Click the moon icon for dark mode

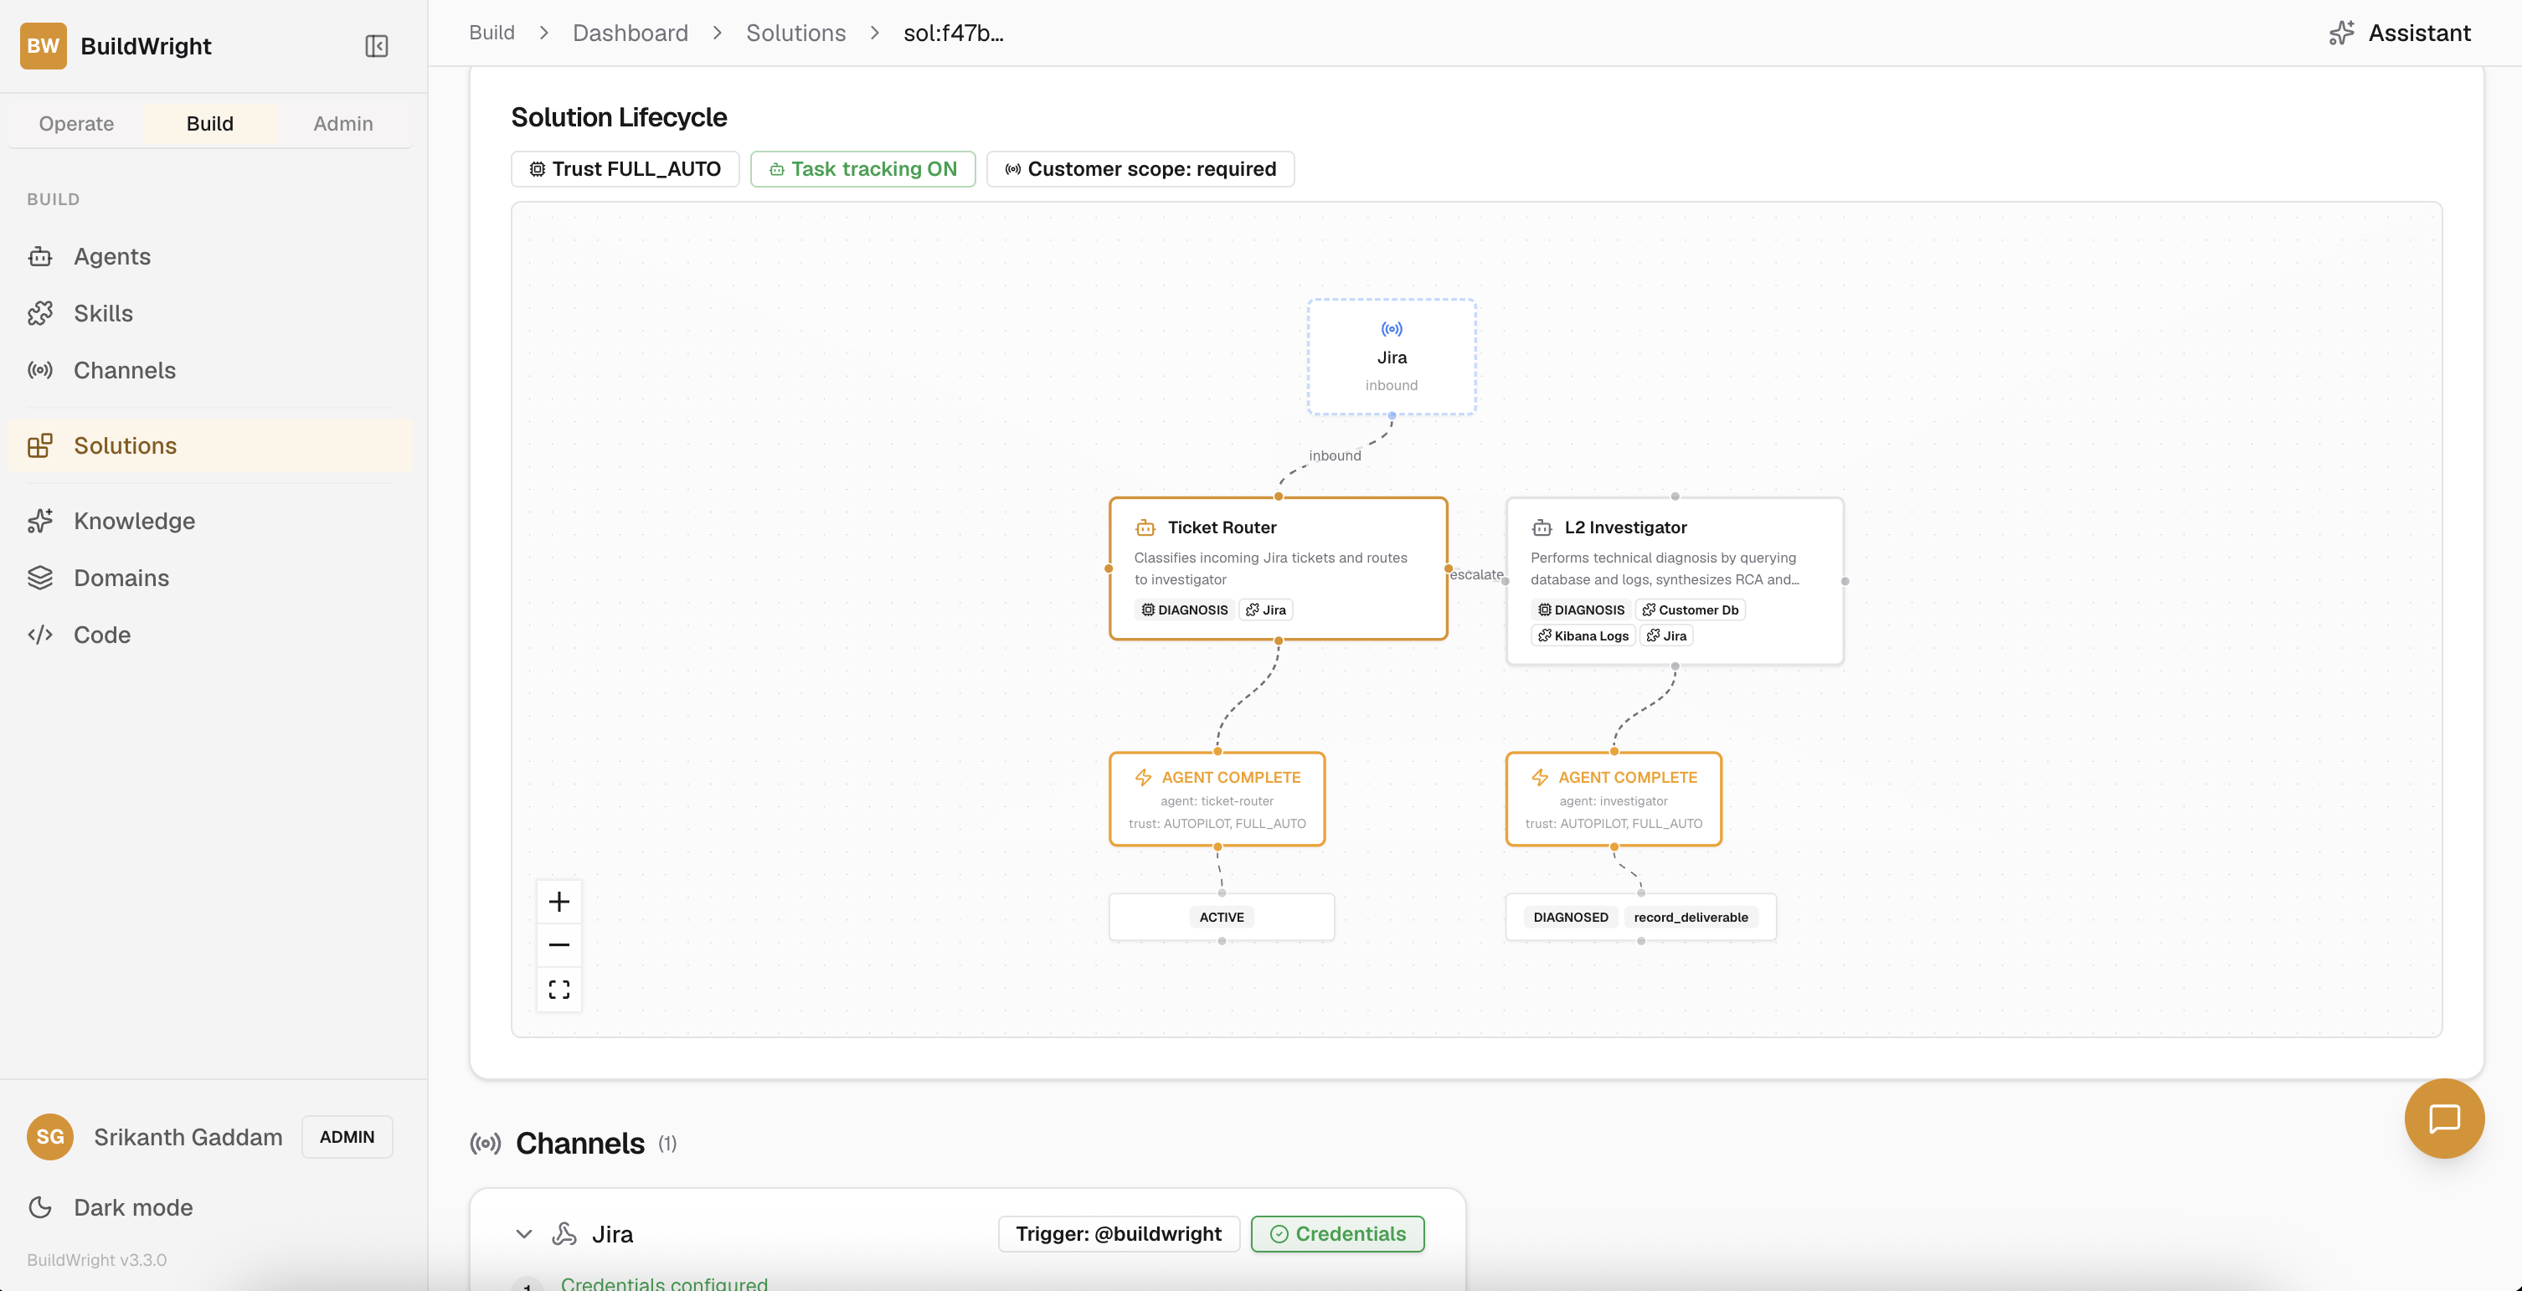[40, 1206]
